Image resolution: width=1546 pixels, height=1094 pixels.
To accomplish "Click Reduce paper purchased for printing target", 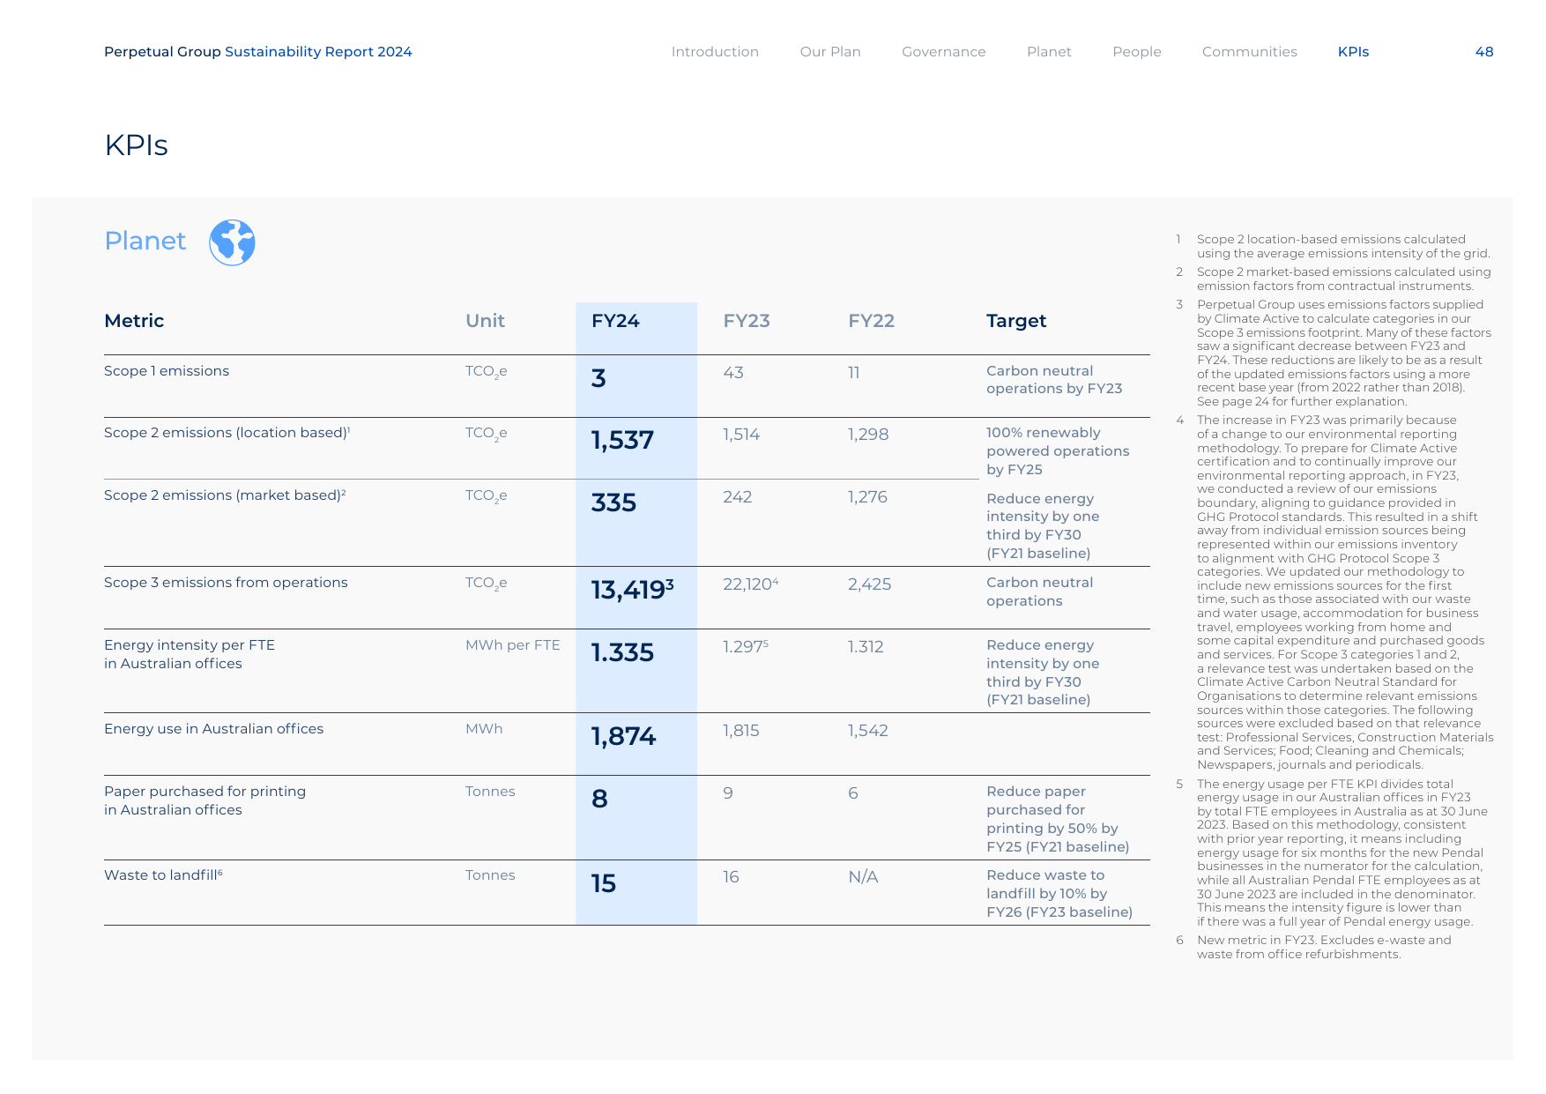I will 1058,819.
